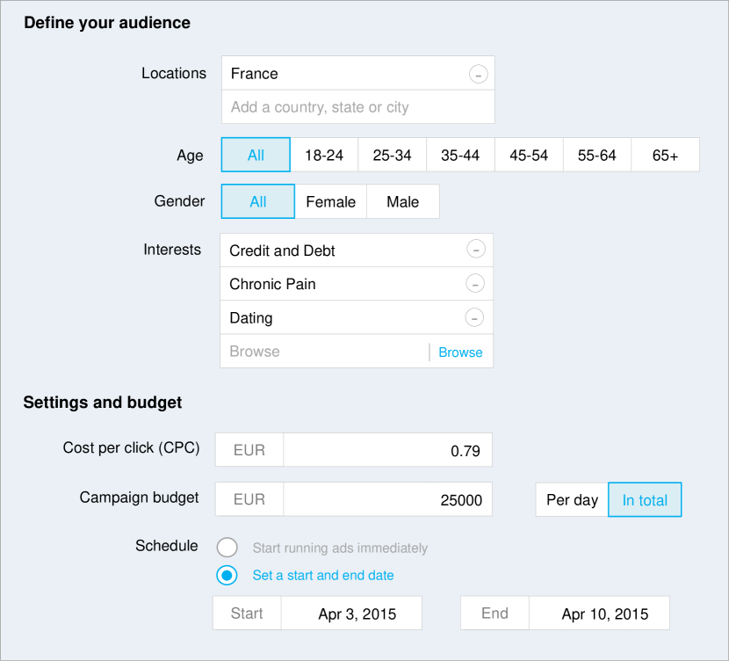Pick the 35-44 age range
729x661 pixels.
pos(460,155)
